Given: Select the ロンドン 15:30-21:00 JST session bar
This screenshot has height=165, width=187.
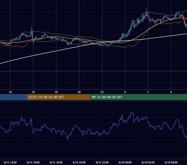Looking at the screenshot, I should pyautogui.click(x=58, y=97).
